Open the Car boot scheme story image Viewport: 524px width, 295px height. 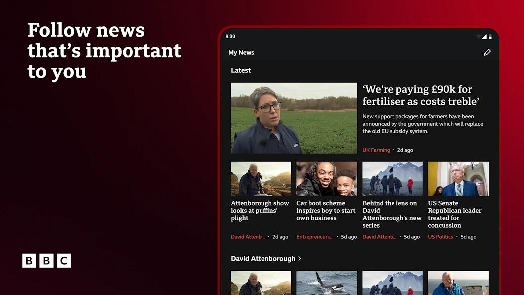[x=326, y=179]
